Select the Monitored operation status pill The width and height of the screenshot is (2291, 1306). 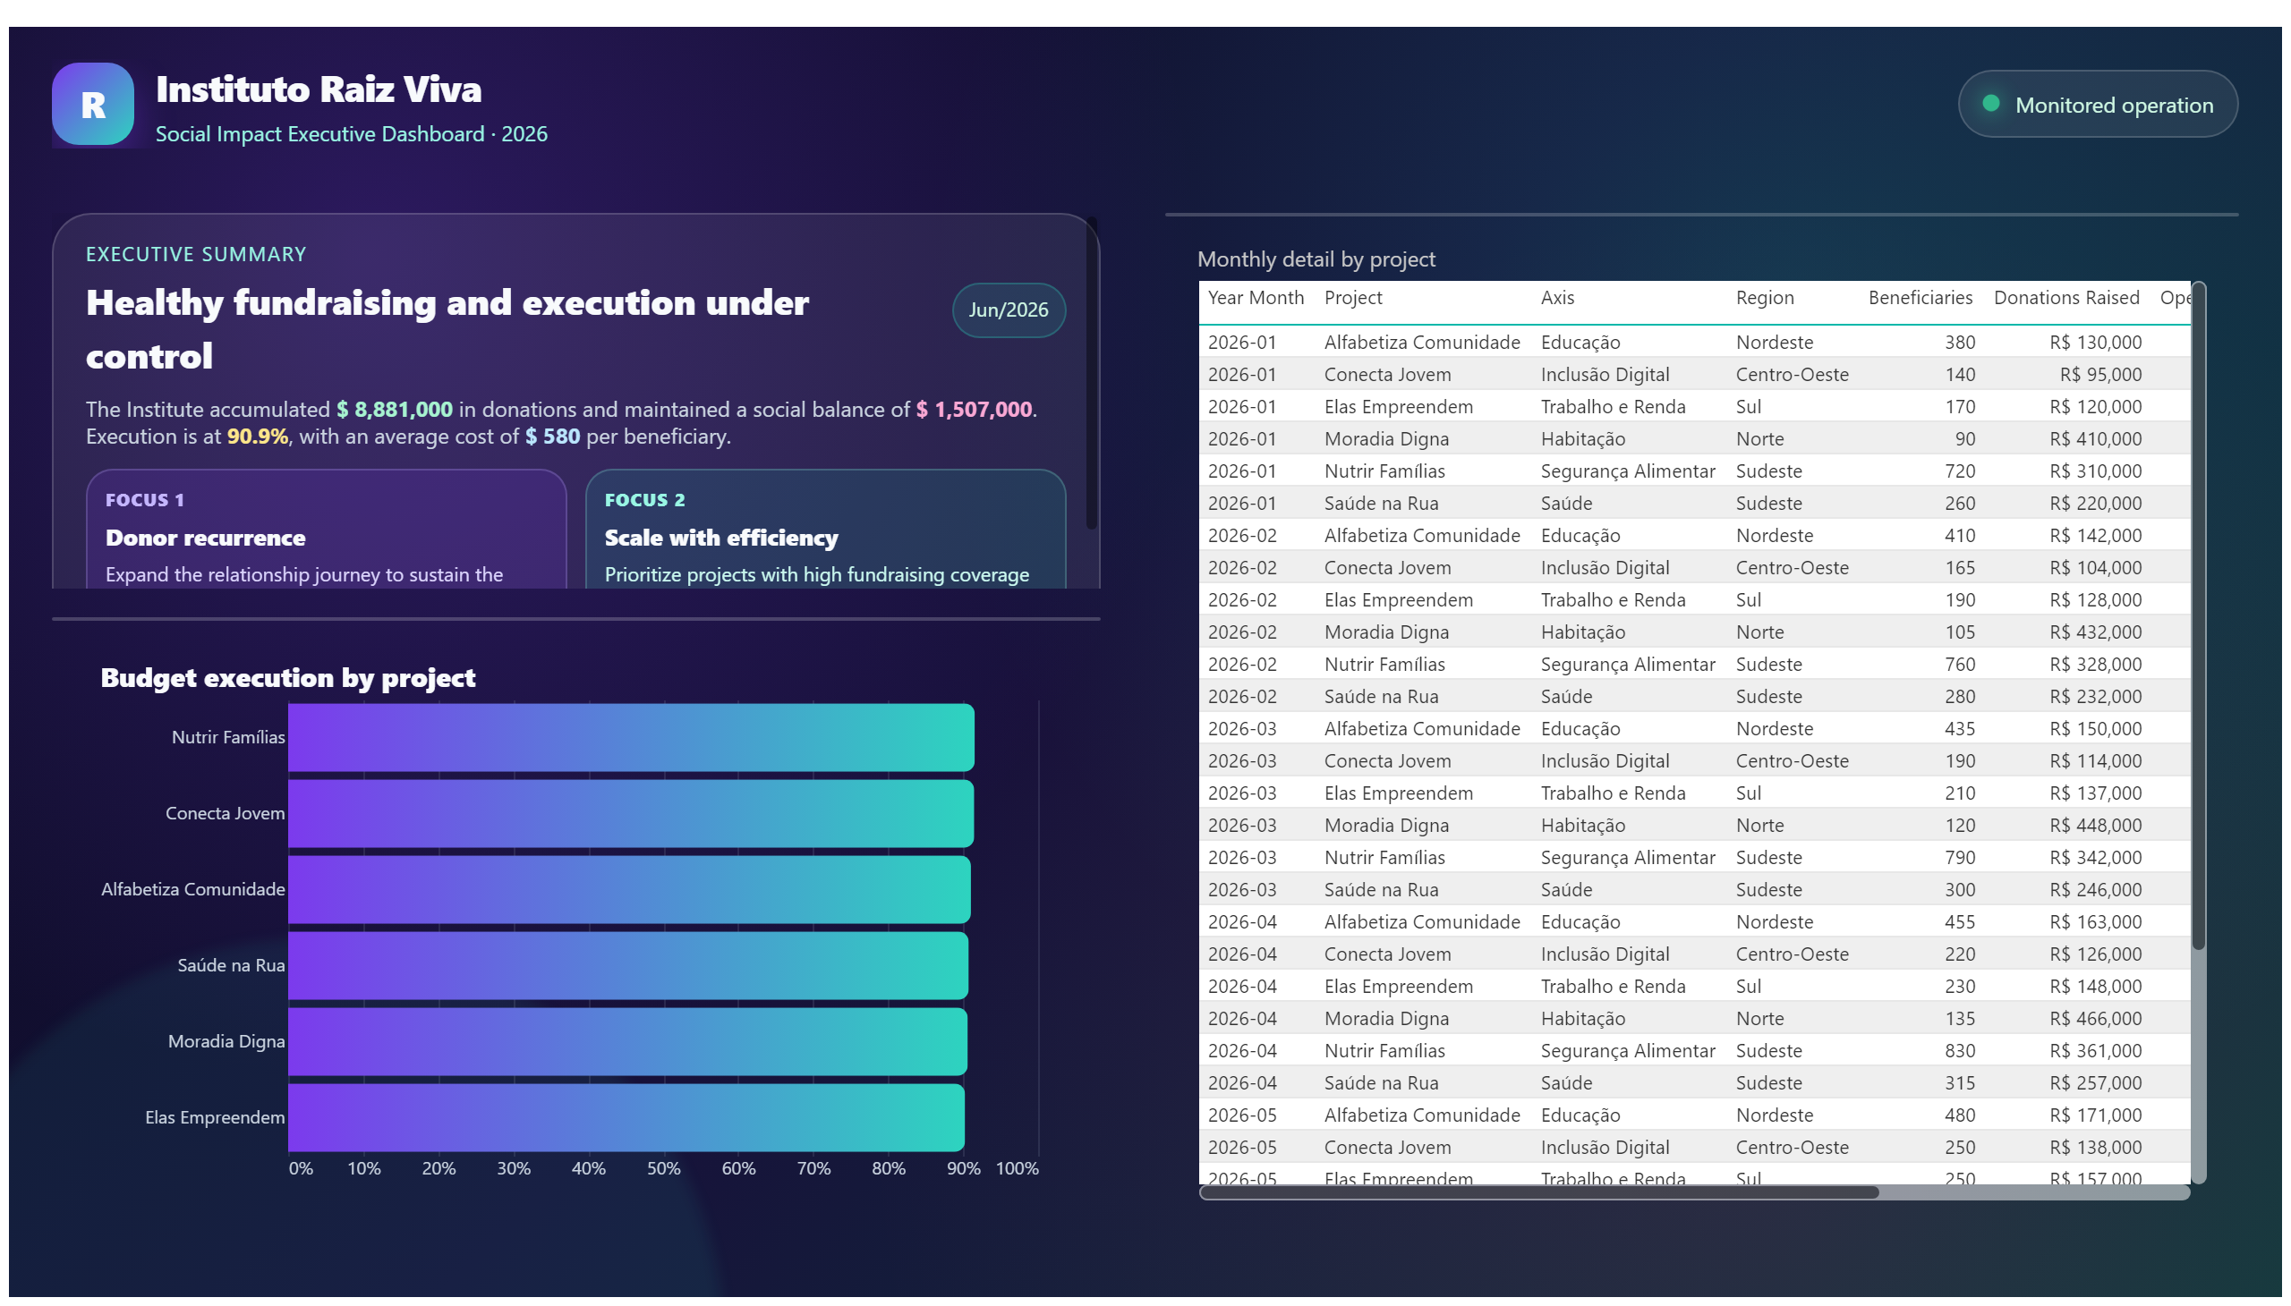tap(2096, 104)
